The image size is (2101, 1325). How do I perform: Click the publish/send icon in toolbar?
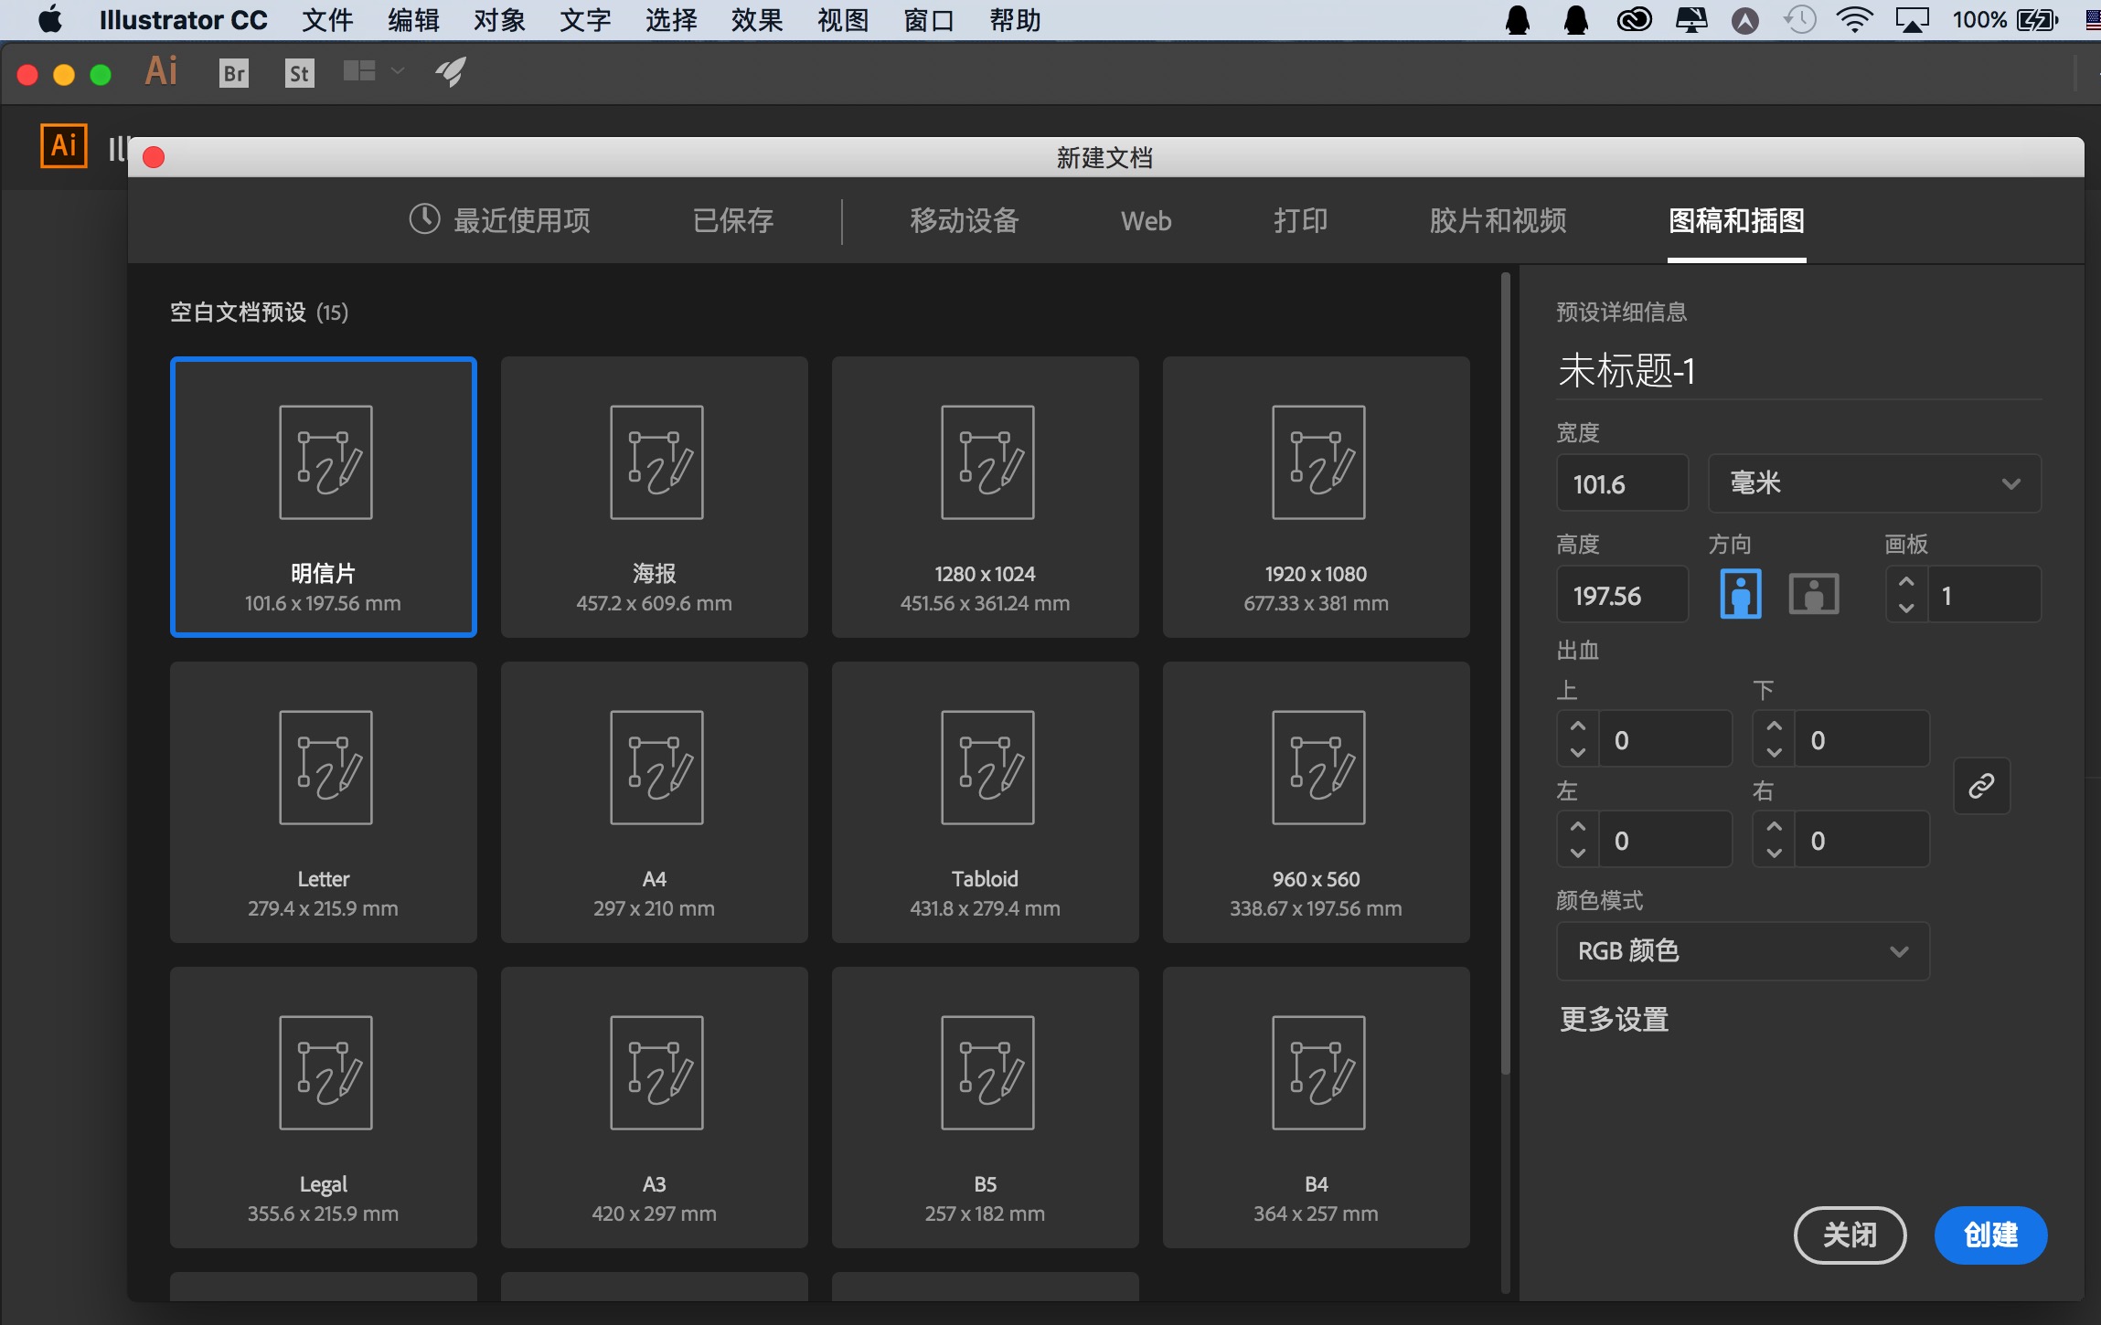451,72
